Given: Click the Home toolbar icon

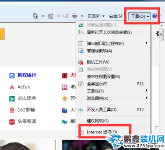Looking at the screenshot, I should coord(35,16).
